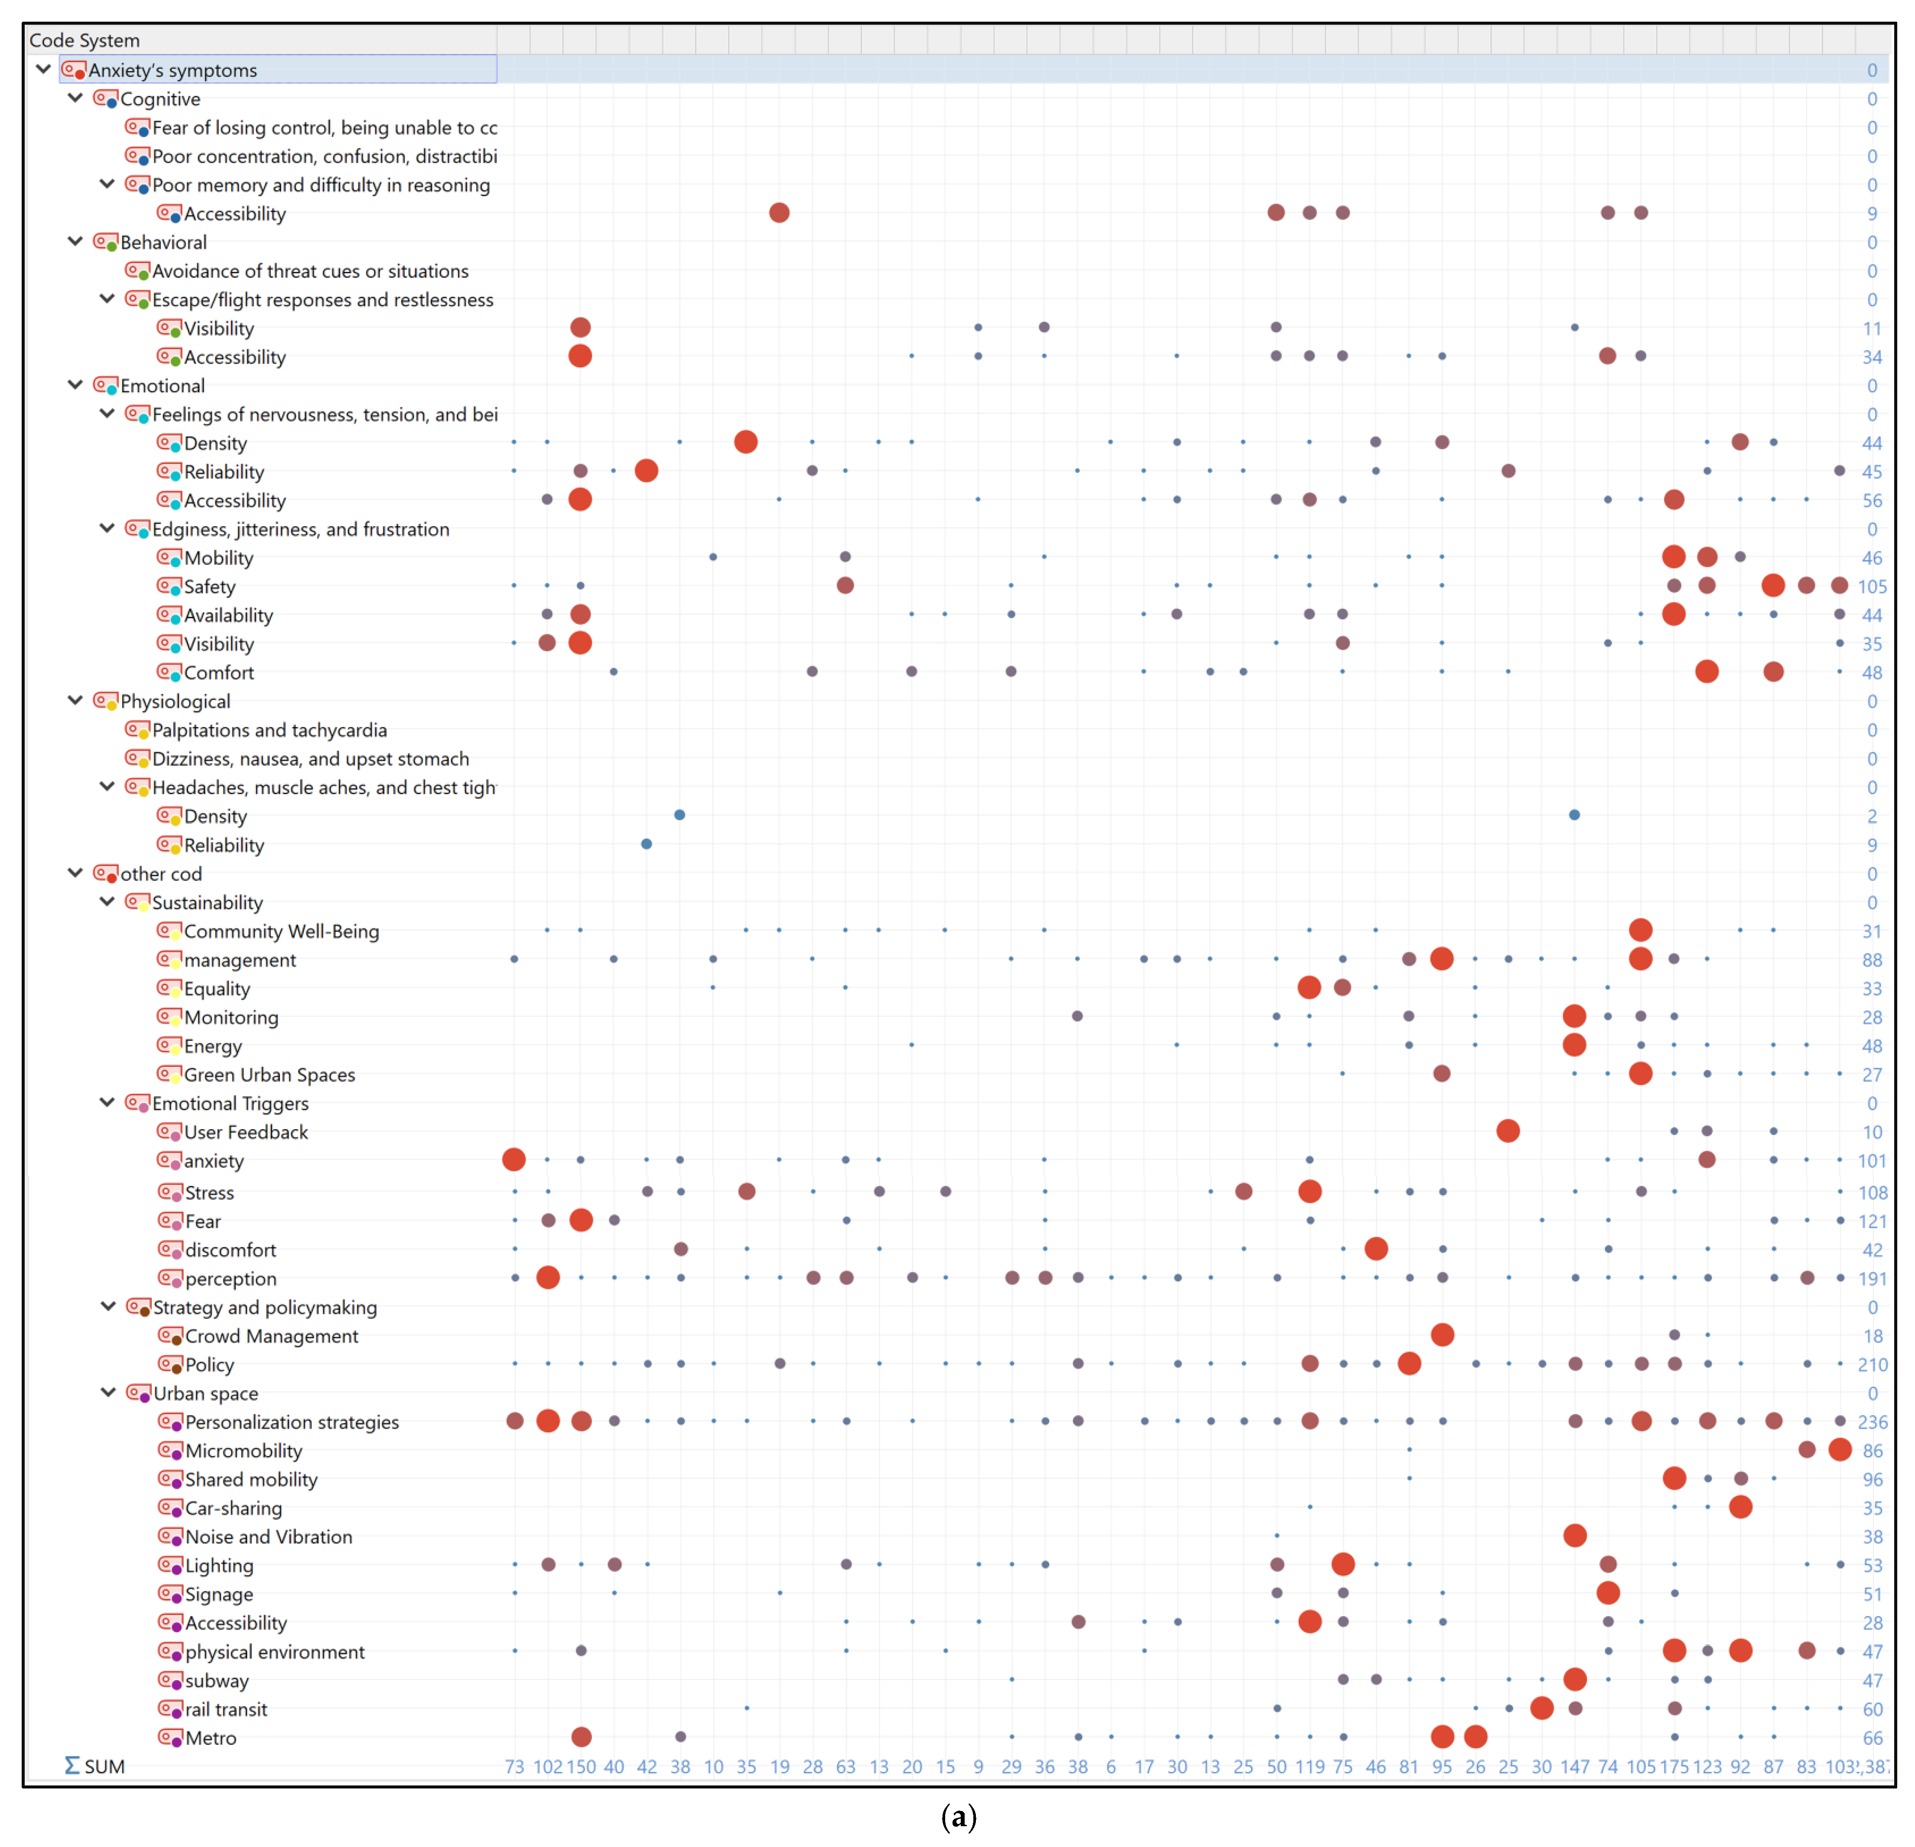1915x1847 pixels.
Task: Click the large red dot in the Micromobility row
Action: tap(1840, 1449)
